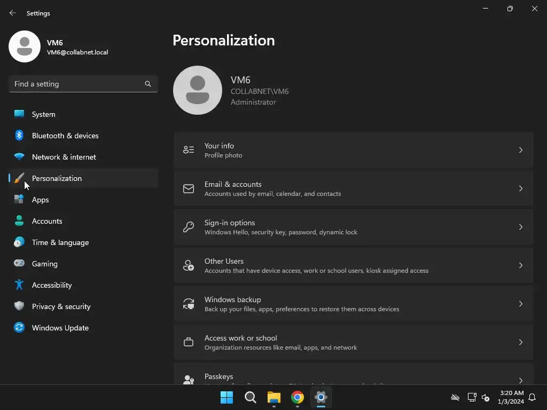Go back using the Settings back arrow

pos(13,13)
